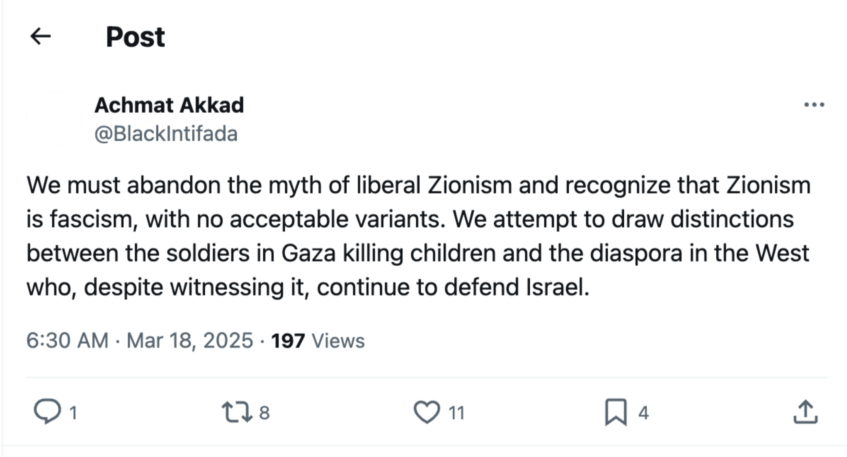Image resolution: width=847 pixels, height=457 pixels.
Task: Click the reply speech bubble icon
Action: 47,412
